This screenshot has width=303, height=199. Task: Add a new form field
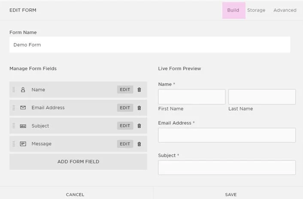(78, 162)
